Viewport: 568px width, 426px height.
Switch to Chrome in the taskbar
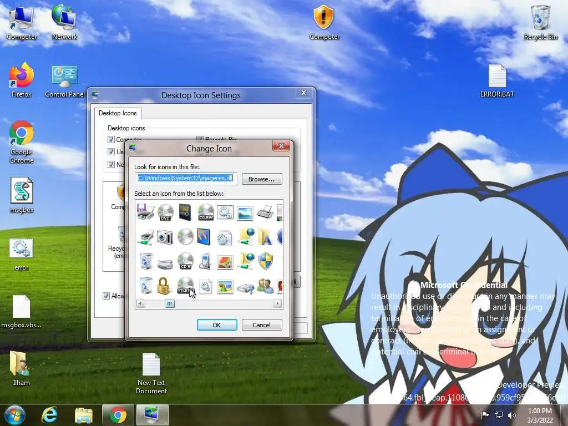click(118, 415)
